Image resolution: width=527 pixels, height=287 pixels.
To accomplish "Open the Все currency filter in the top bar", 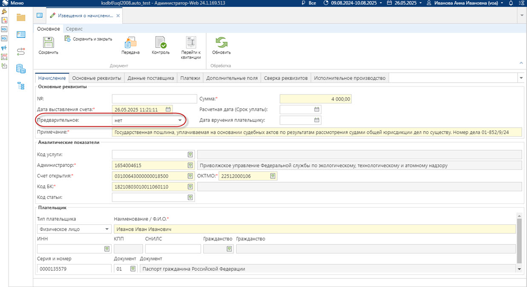I will point(309,3).
